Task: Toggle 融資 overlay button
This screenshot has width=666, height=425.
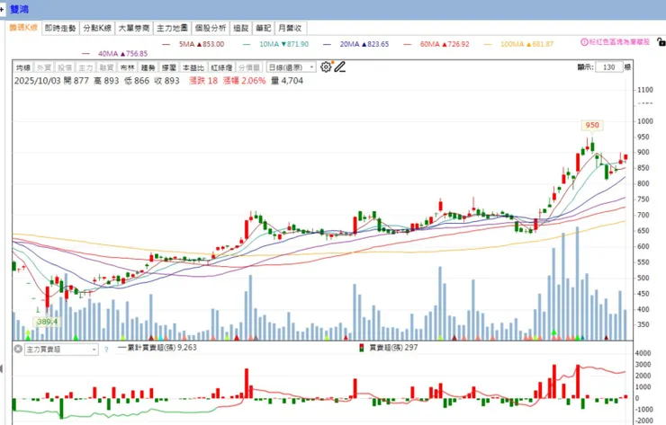Action: 106,67
